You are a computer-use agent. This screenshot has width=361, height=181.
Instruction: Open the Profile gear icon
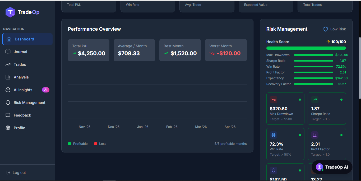[x=8, y=128]
